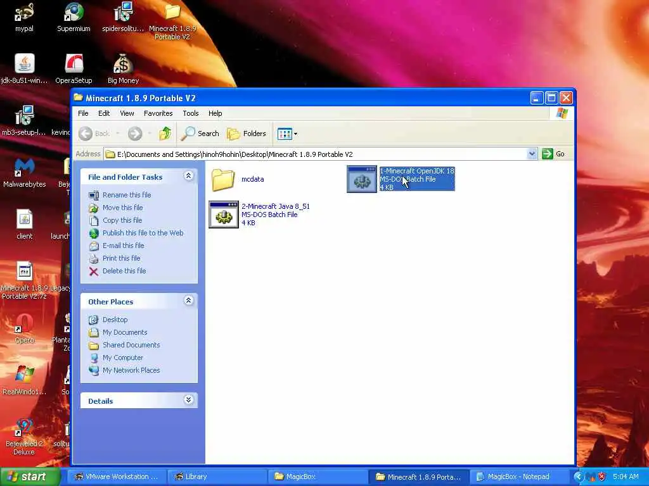Click the Forward navigation arrow

(x=135, y=134)
